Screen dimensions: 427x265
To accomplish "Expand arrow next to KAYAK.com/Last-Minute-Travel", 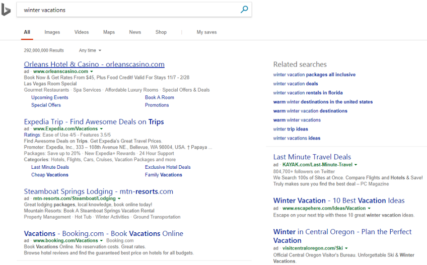I will click(x=355, y=165).
